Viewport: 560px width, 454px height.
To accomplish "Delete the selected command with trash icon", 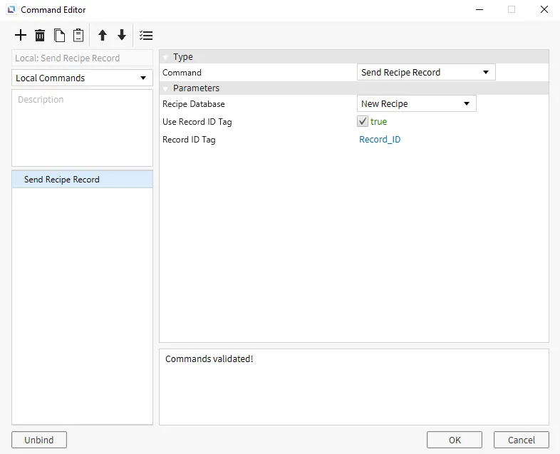I will coord(40,36).
